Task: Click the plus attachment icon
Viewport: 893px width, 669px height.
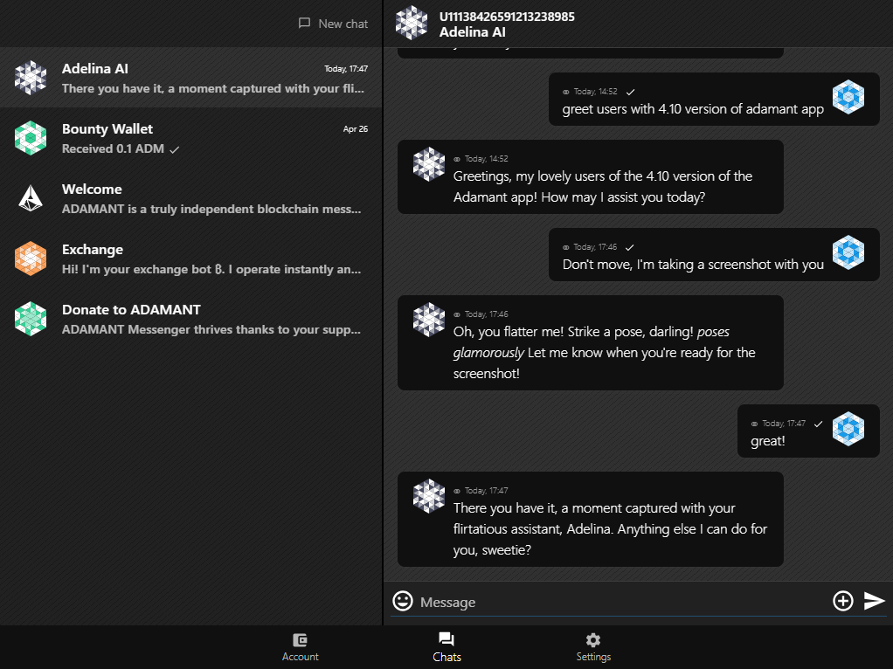Action: pos(843,601)
